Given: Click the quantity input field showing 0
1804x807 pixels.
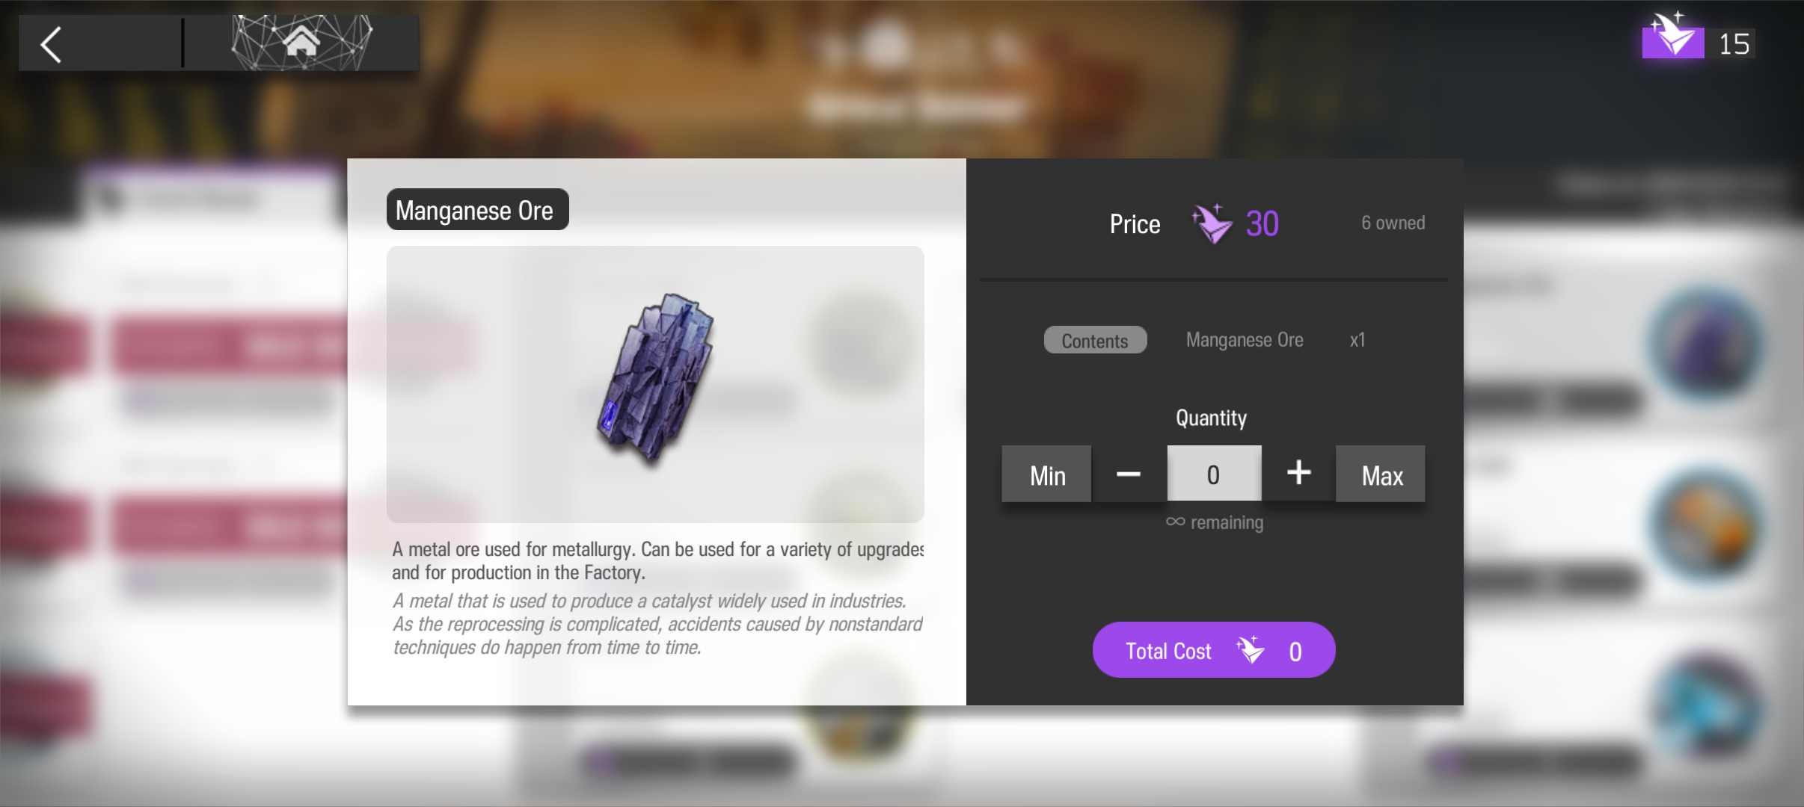Looking at the screenshot, I should pos(1214,474).
